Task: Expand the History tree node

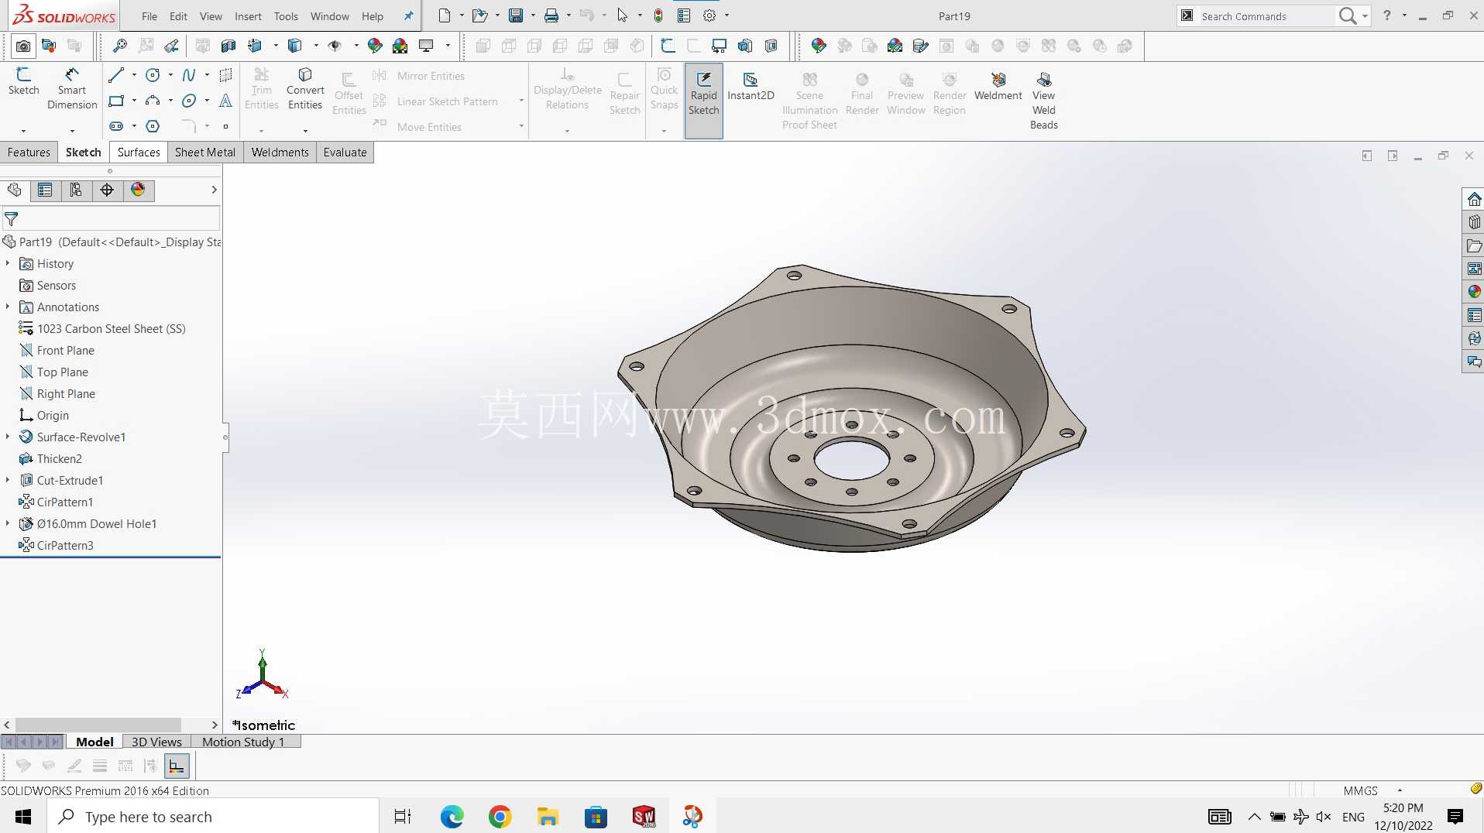Action: click(8, 264)
